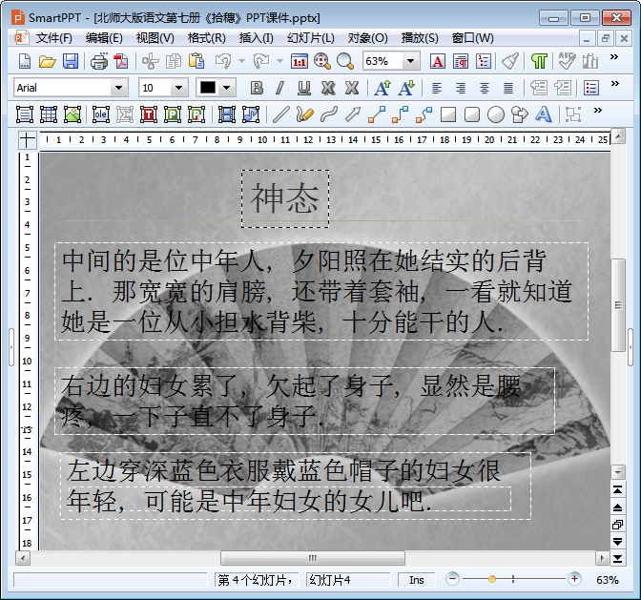Open the Arial font name dropdown
Image resolution: width=641 pixels, height=600 pixels.
coord(119,88)
